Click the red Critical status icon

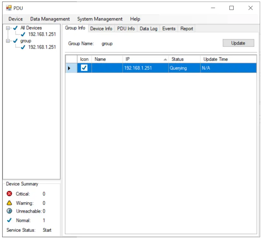click(9, 194)
